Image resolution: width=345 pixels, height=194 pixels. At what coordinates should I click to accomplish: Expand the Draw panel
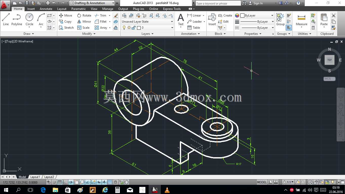pos(29,34)
